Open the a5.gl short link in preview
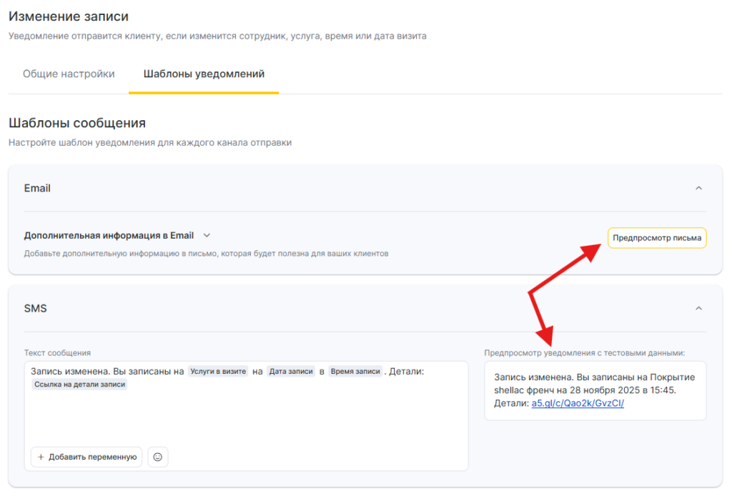The height and width of the screenshot is (496, 732). pyautogui.click(x=577, y=403)
